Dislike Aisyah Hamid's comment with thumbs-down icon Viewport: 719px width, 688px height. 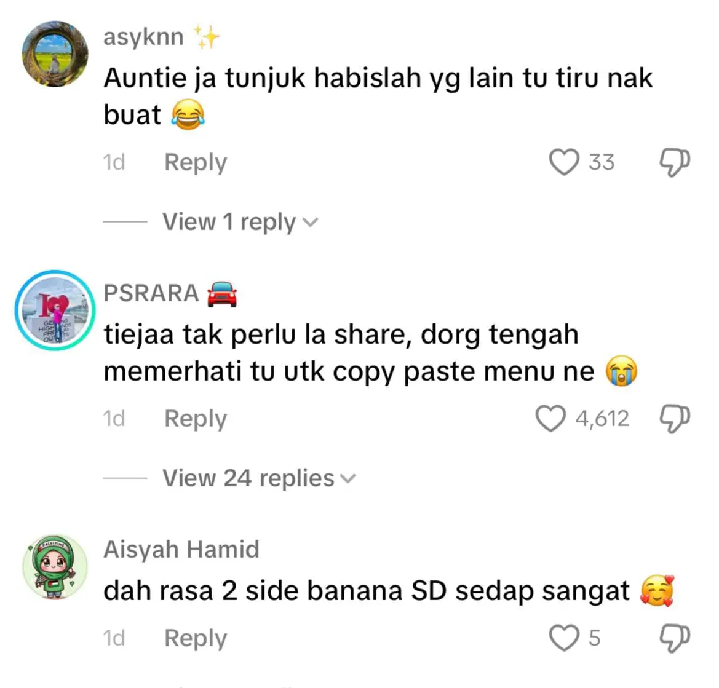pos(675,638)
